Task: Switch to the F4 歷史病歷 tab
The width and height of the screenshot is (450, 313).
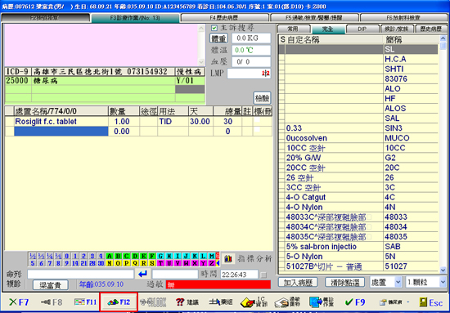Action: click(224, 18)
